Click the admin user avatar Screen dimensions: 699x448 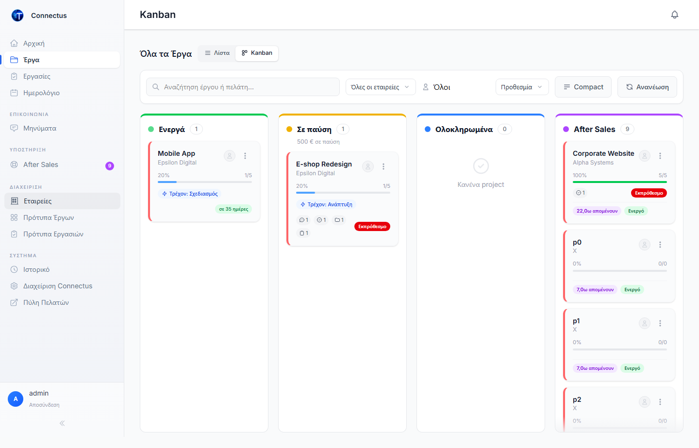tap(16, 399)
